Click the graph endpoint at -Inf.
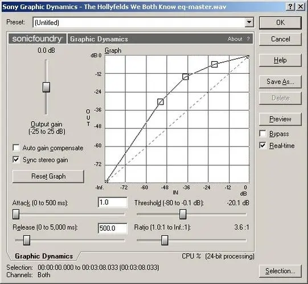The height and width of the screenshot is (284, 308). pyautogui.click(x=106, y=182)
